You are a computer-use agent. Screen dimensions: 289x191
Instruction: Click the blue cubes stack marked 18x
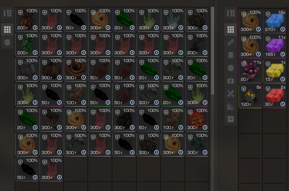click(x=275, y=21)
